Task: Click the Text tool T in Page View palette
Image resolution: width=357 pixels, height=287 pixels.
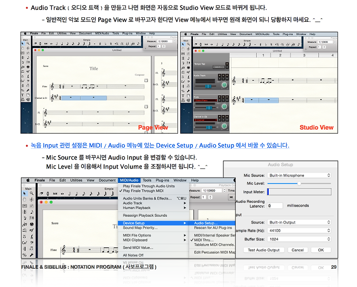Action: point(23,95)
